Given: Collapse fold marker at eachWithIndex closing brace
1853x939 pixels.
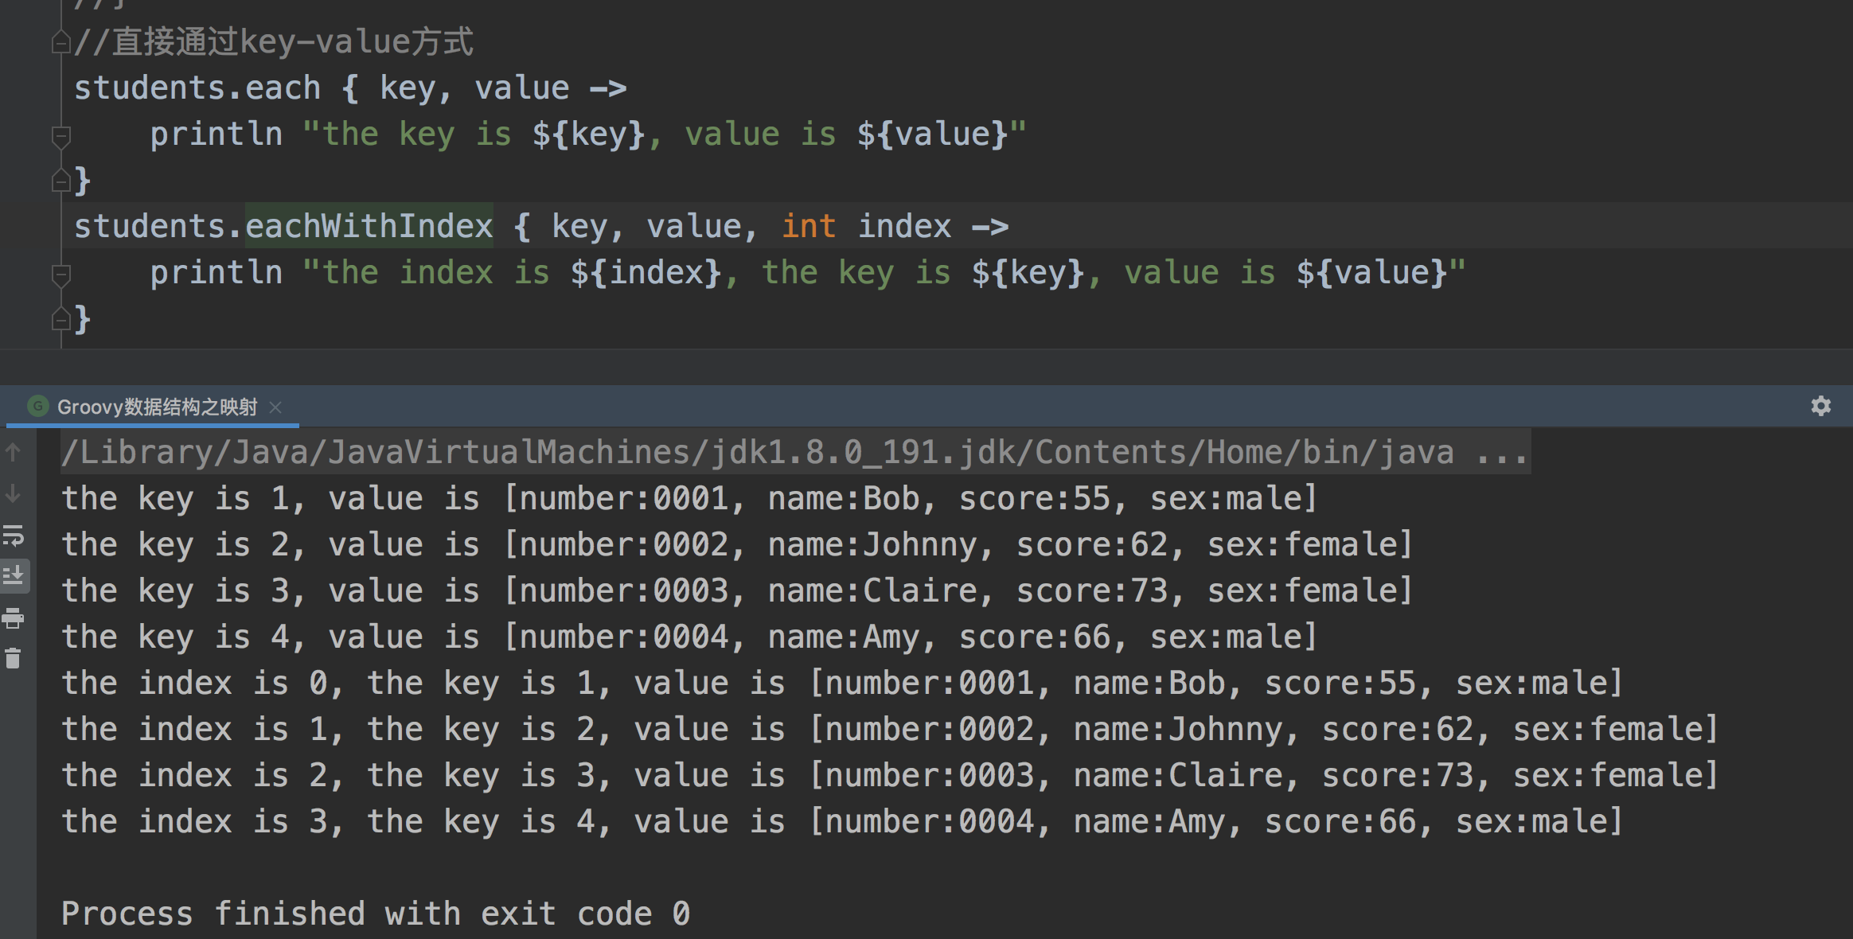Looking at the screenshot, I should 60,320.
